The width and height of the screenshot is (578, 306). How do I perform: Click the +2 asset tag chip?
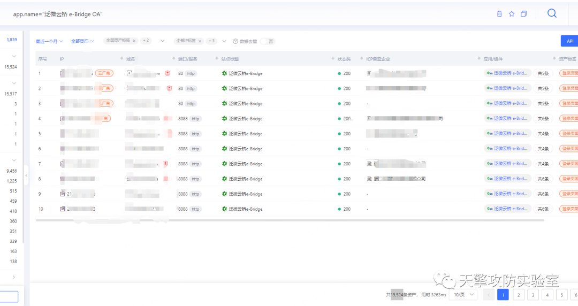point(146,41)
